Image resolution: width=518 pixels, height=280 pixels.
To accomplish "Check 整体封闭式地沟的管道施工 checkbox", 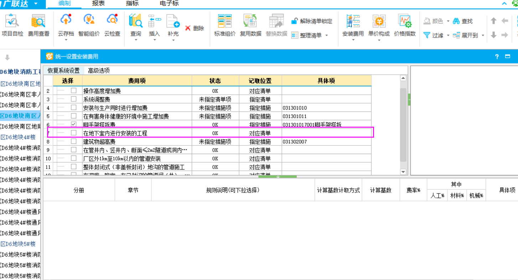I will click(73, 167).
